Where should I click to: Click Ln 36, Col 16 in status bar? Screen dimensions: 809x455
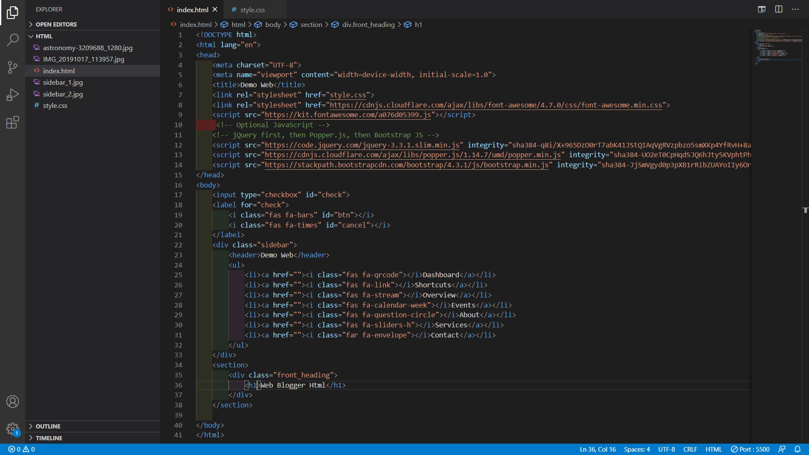[597, 450]
